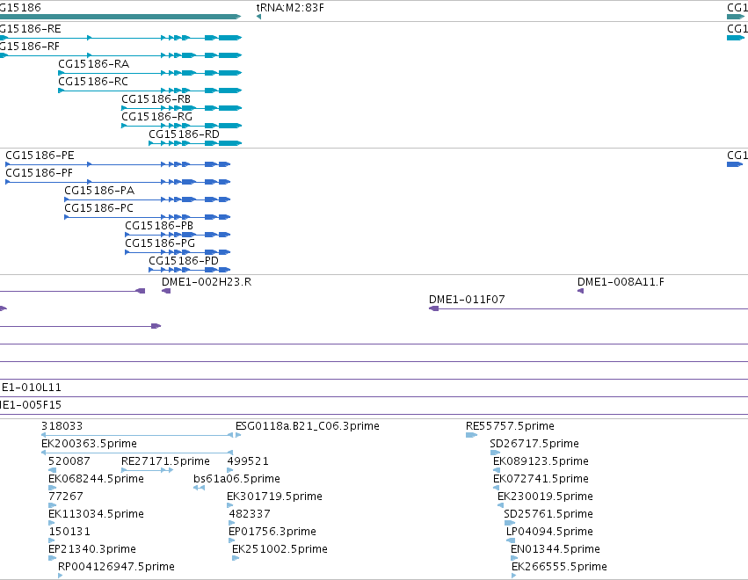Select the EK266555.5prime EST label

(x=560, y=567)
